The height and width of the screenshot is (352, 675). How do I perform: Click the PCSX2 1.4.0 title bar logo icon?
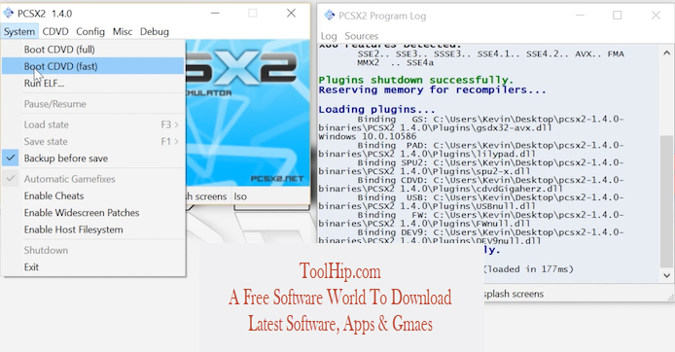click(8, 14)
